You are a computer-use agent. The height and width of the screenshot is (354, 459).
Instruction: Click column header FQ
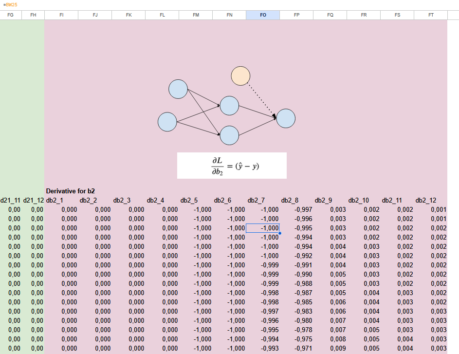pos(330,15)
